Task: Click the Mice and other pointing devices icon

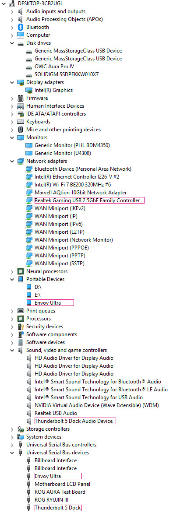Action: point(21,130)
